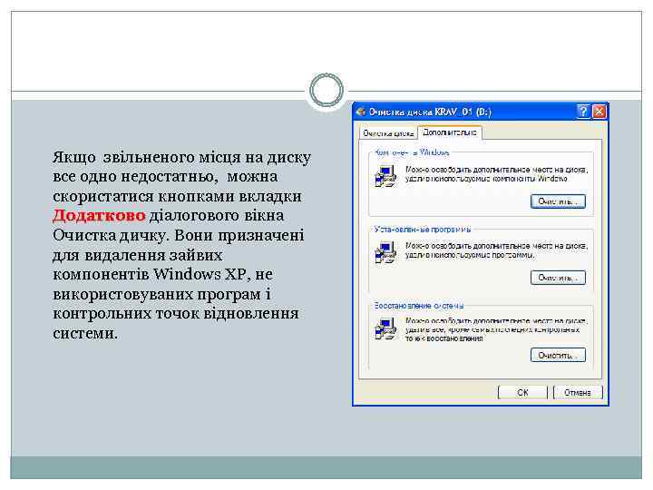Open the help question mark button

583,112
